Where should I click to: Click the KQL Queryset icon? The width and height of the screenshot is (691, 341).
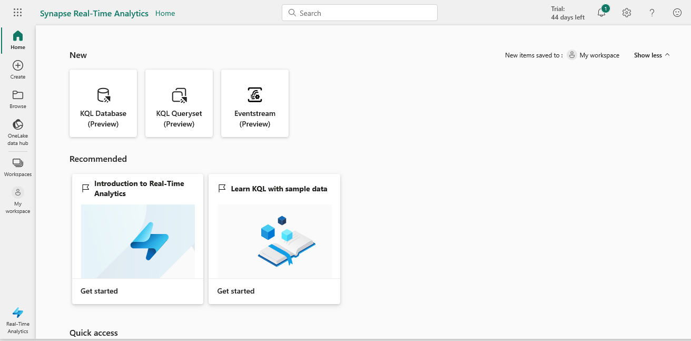click(180, 95)
